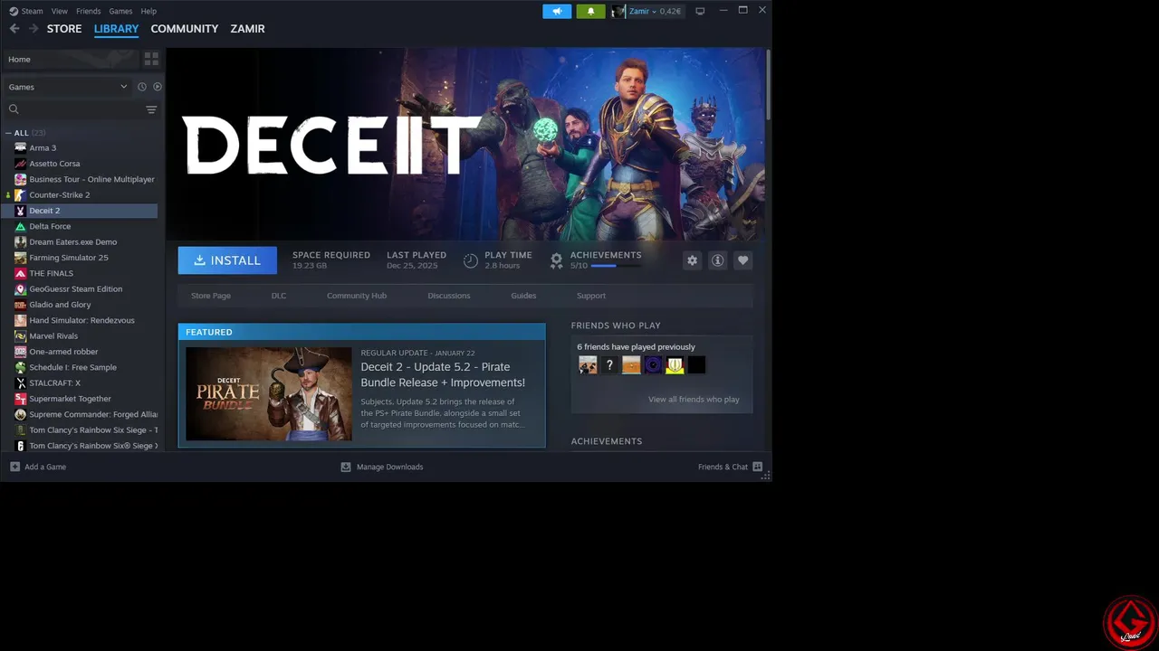The width and height of the screenshot is (1159, 651).
Task: Click the Assetto Corsa game icon
Action: pyautogui.click(x=20, y=164)
